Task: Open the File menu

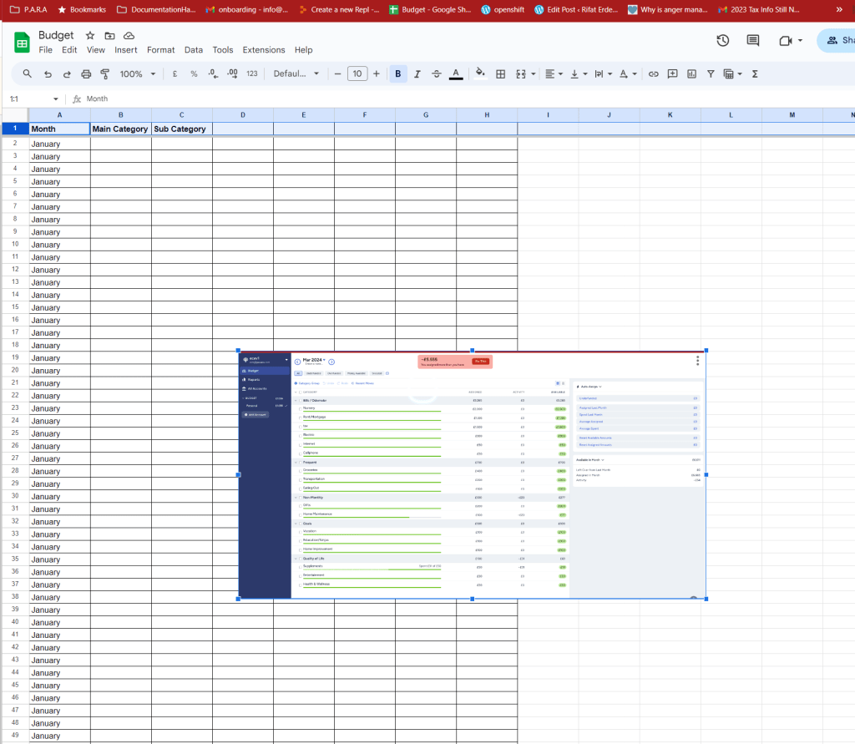Action: coord(46,49)
